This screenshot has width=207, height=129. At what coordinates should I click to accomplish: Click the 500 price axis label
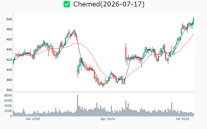(9, 19)
